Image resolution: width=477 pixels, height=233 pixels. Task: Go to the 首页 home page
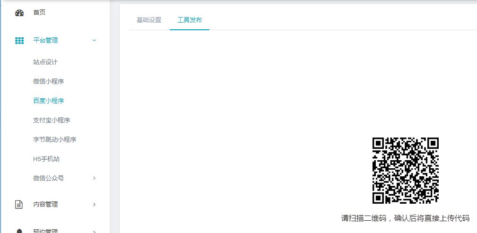(39, 12)
